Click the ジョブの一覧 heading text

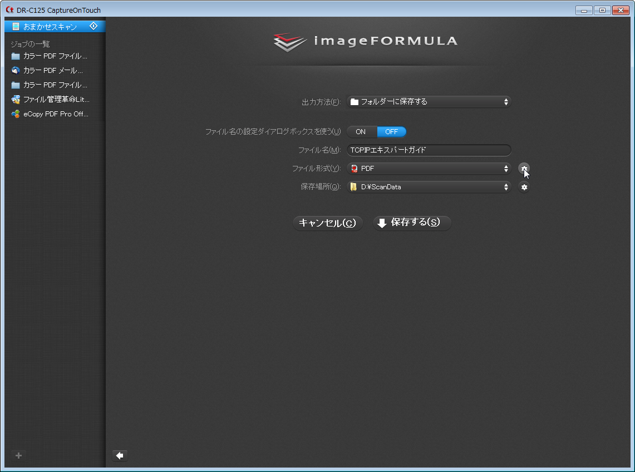coord(31,44)
